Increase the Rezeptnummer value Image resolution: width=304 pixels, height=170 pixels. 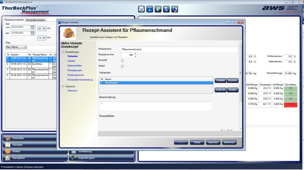[x=135, y=54]
